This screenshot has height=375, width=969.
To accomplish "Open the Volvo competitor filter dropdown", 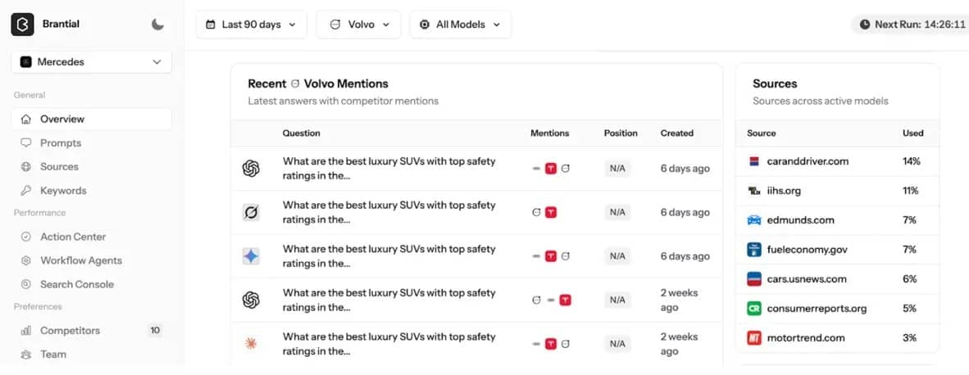I will point(358,25).
